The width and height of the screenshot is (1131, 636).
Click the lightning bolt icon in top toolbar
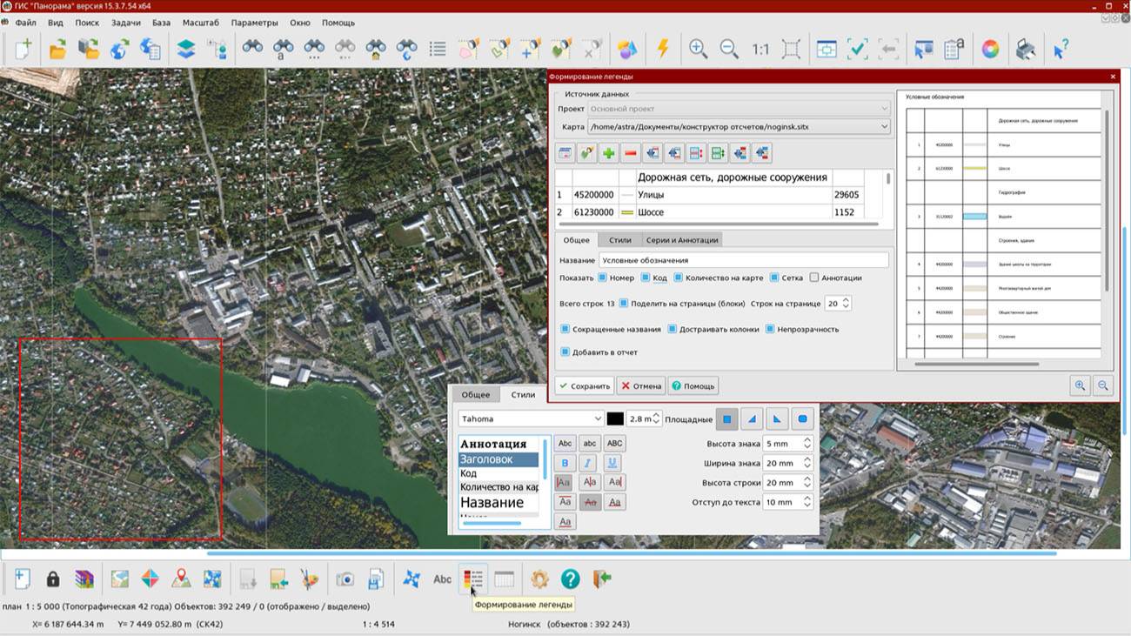point(663,49)
